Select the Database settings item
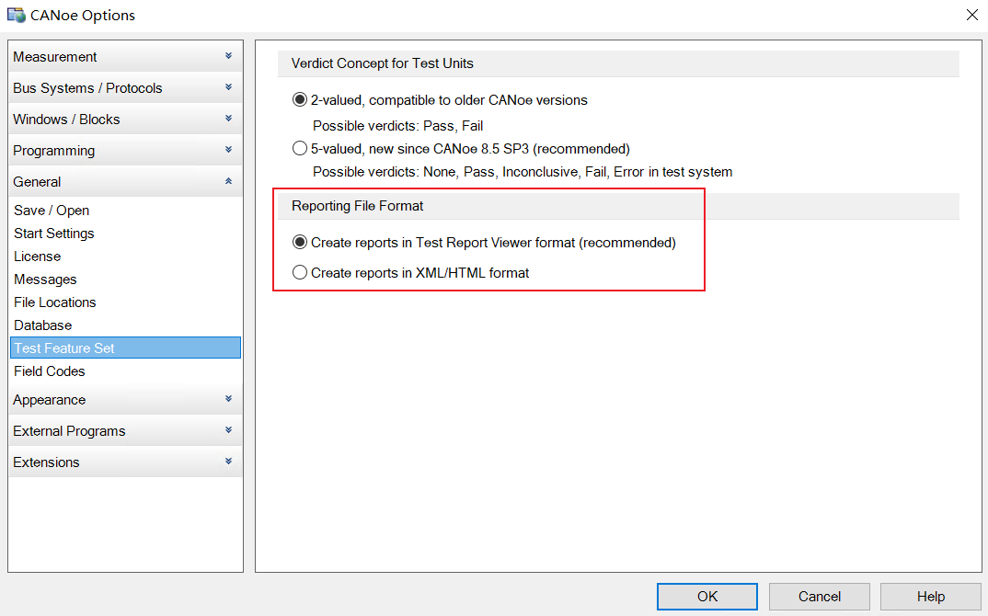988x616 pixels. [x=125, y=325]
